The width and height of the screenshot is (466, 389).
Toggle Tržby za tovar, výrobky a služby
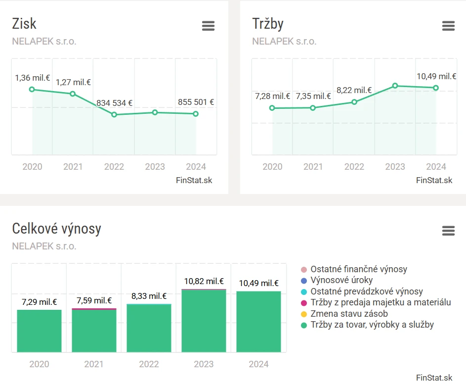(372, 325)
